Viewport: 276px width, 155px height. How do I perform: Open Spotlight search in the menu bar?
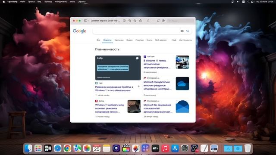coord(248,2)
